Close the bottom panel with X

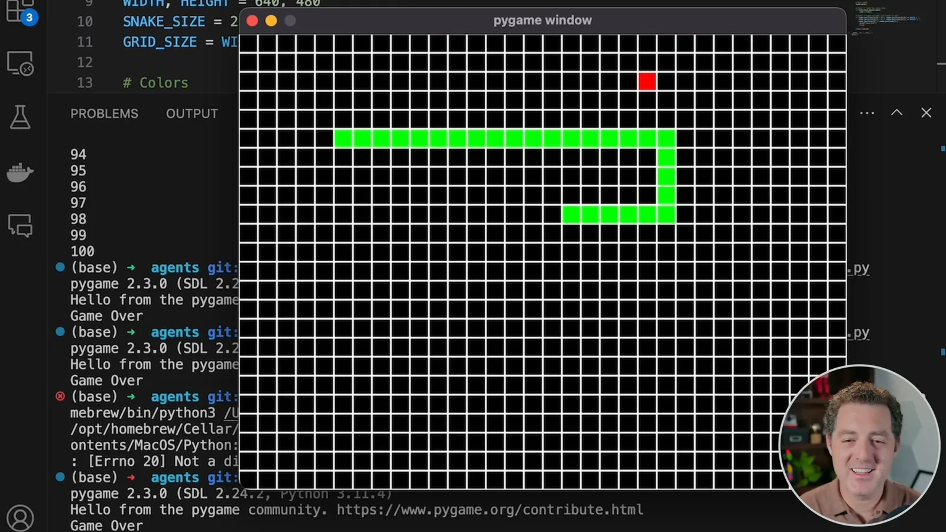tap(926, 112)
